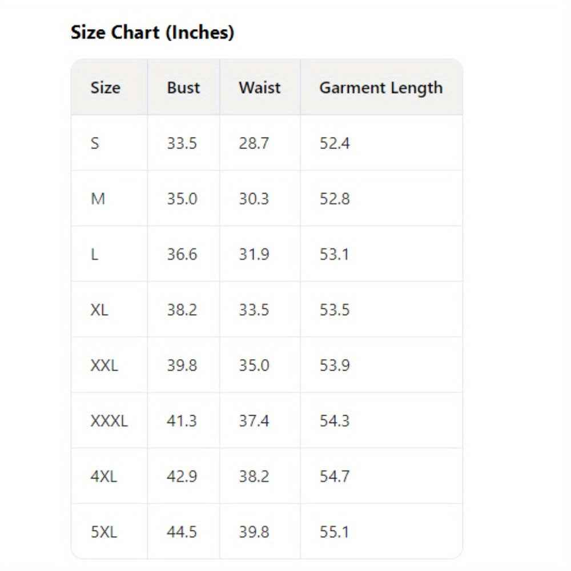Click waist value 37.4 for size XXXL
The height and width of the screenshot is (571, 571).
pyautogui.click(x=254, y=421)
